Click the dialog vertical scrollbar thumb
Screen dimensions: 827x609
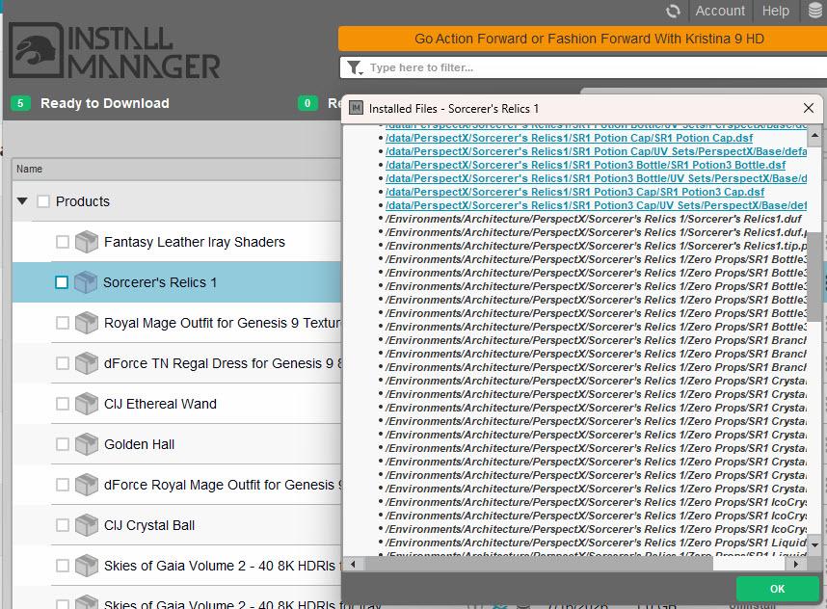815,277
